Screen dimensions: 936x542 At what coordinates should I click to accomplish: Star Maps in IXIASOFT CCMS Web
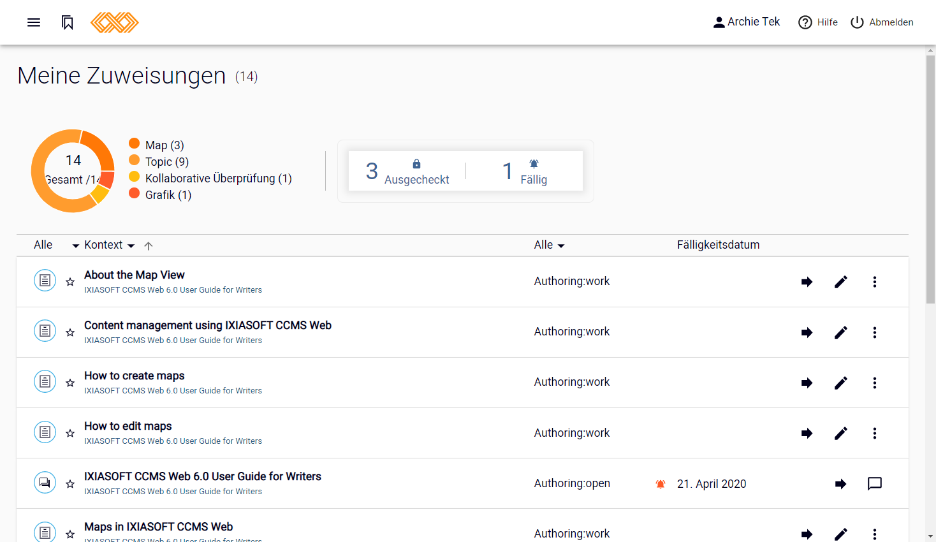click(70, 534)
